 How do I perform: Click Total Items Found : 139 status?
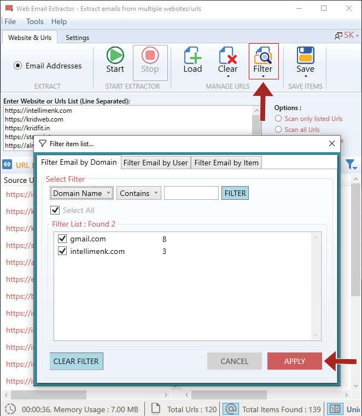[282, 409]
